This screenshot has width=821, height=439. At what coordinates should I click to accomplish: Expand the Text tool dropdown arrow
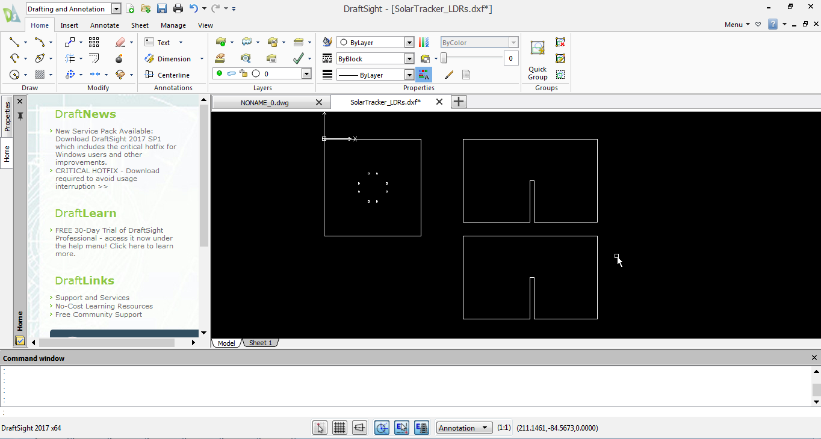point(181,43)
